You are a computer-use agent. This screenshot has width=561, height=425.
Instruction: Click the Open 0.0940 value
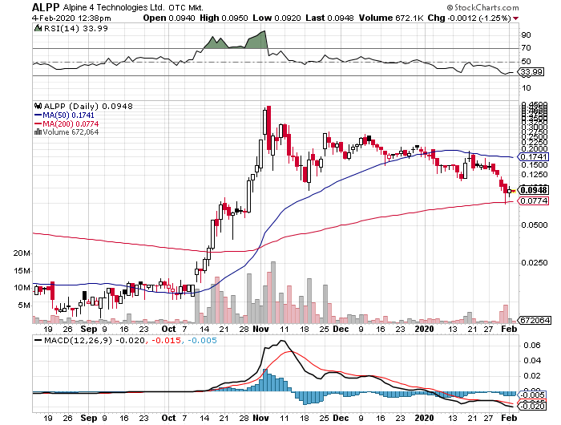169,18
